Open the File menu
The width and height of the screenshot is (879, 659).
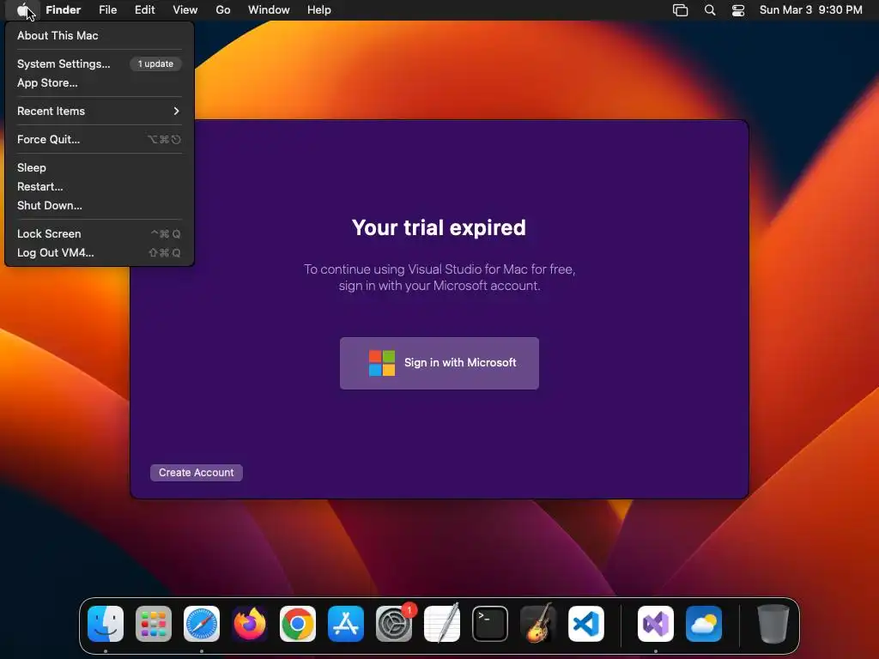click(107, 9)
